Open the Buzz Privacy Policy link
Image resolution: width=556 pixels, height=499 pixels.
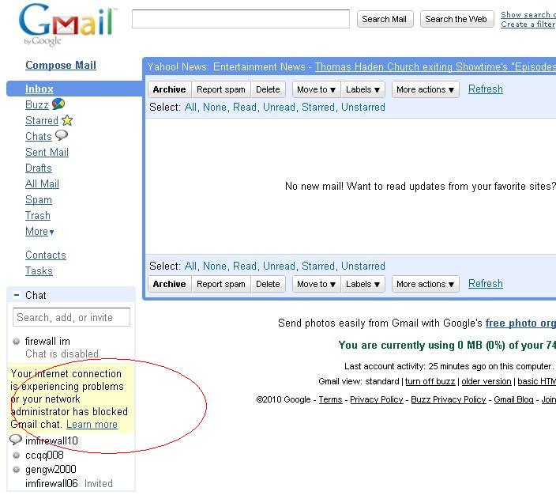[449, 399]
